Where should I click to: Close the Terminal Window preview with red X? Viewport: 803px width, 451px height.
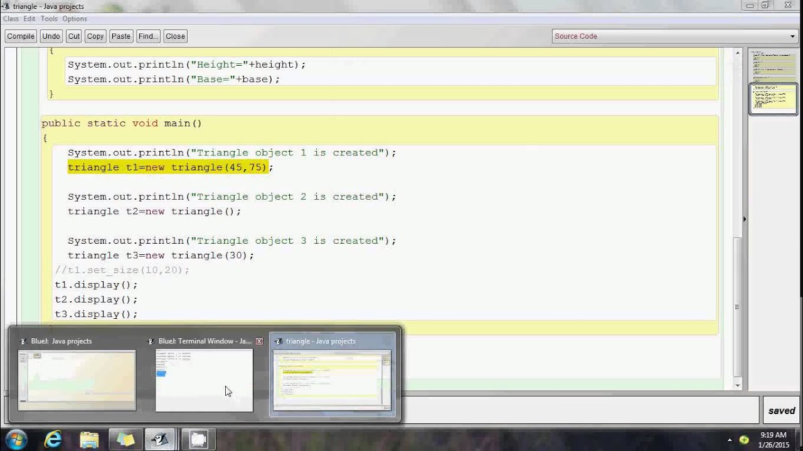pos(259,341)
